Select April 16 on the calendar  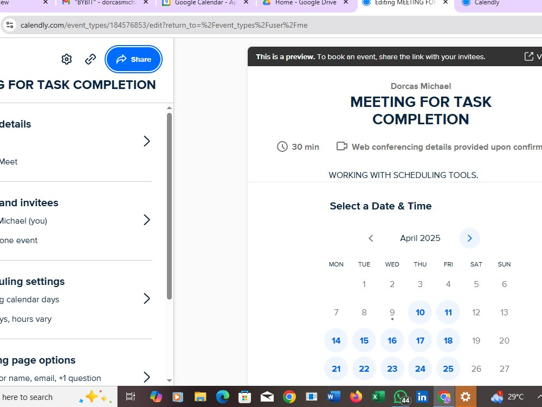[x=392, y=341]
